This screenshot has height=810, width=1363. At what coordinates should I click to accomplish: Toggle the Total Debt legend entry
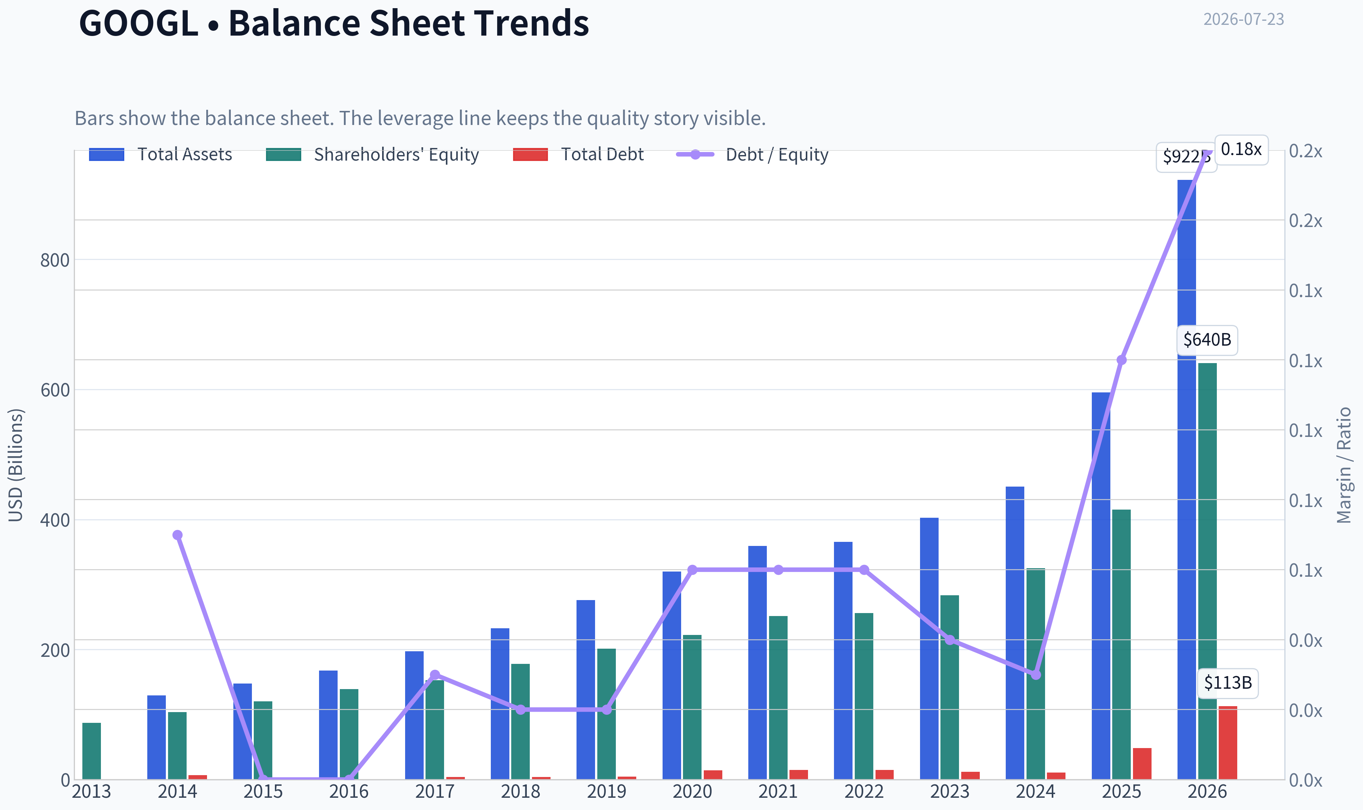coord(578,154)
